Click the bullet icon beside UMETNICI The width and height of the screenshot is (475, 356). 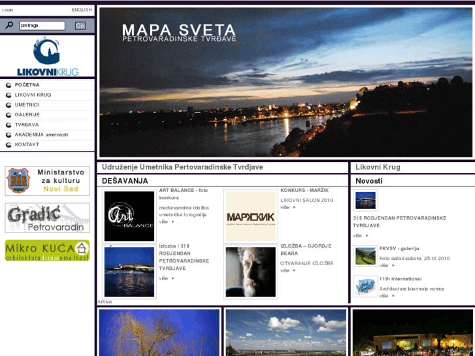(x=8, y=105)
